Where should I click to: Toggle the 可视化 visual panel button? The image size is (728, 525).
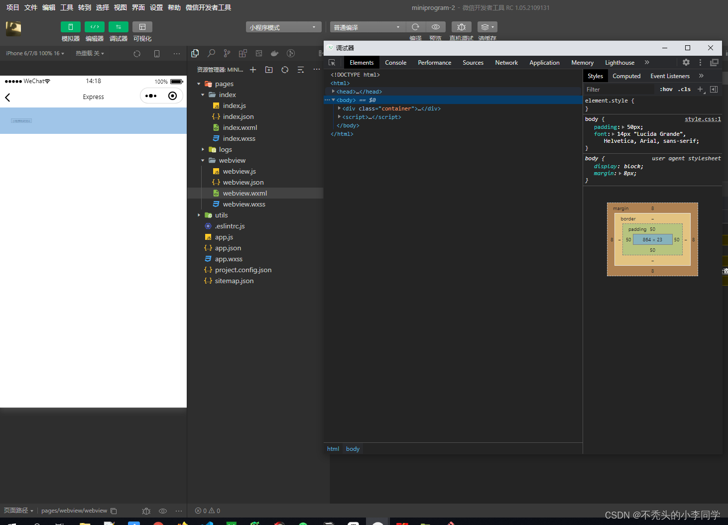[x=142, y=27]
